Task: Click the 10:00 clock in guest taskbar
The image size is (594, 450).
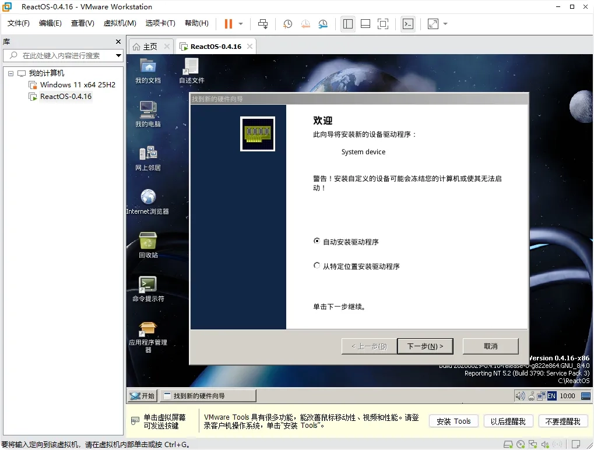Action: click(568, 396)
